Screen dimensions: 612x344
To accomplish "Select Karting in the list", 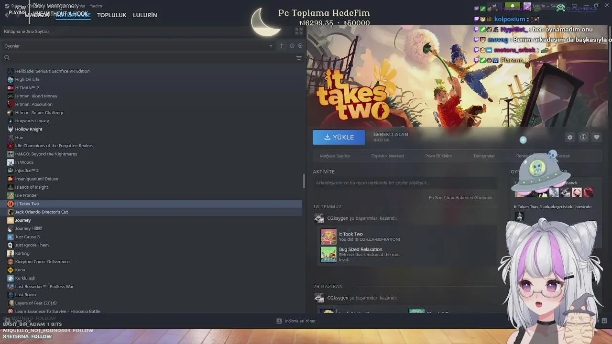I will (x=22, y=253).
